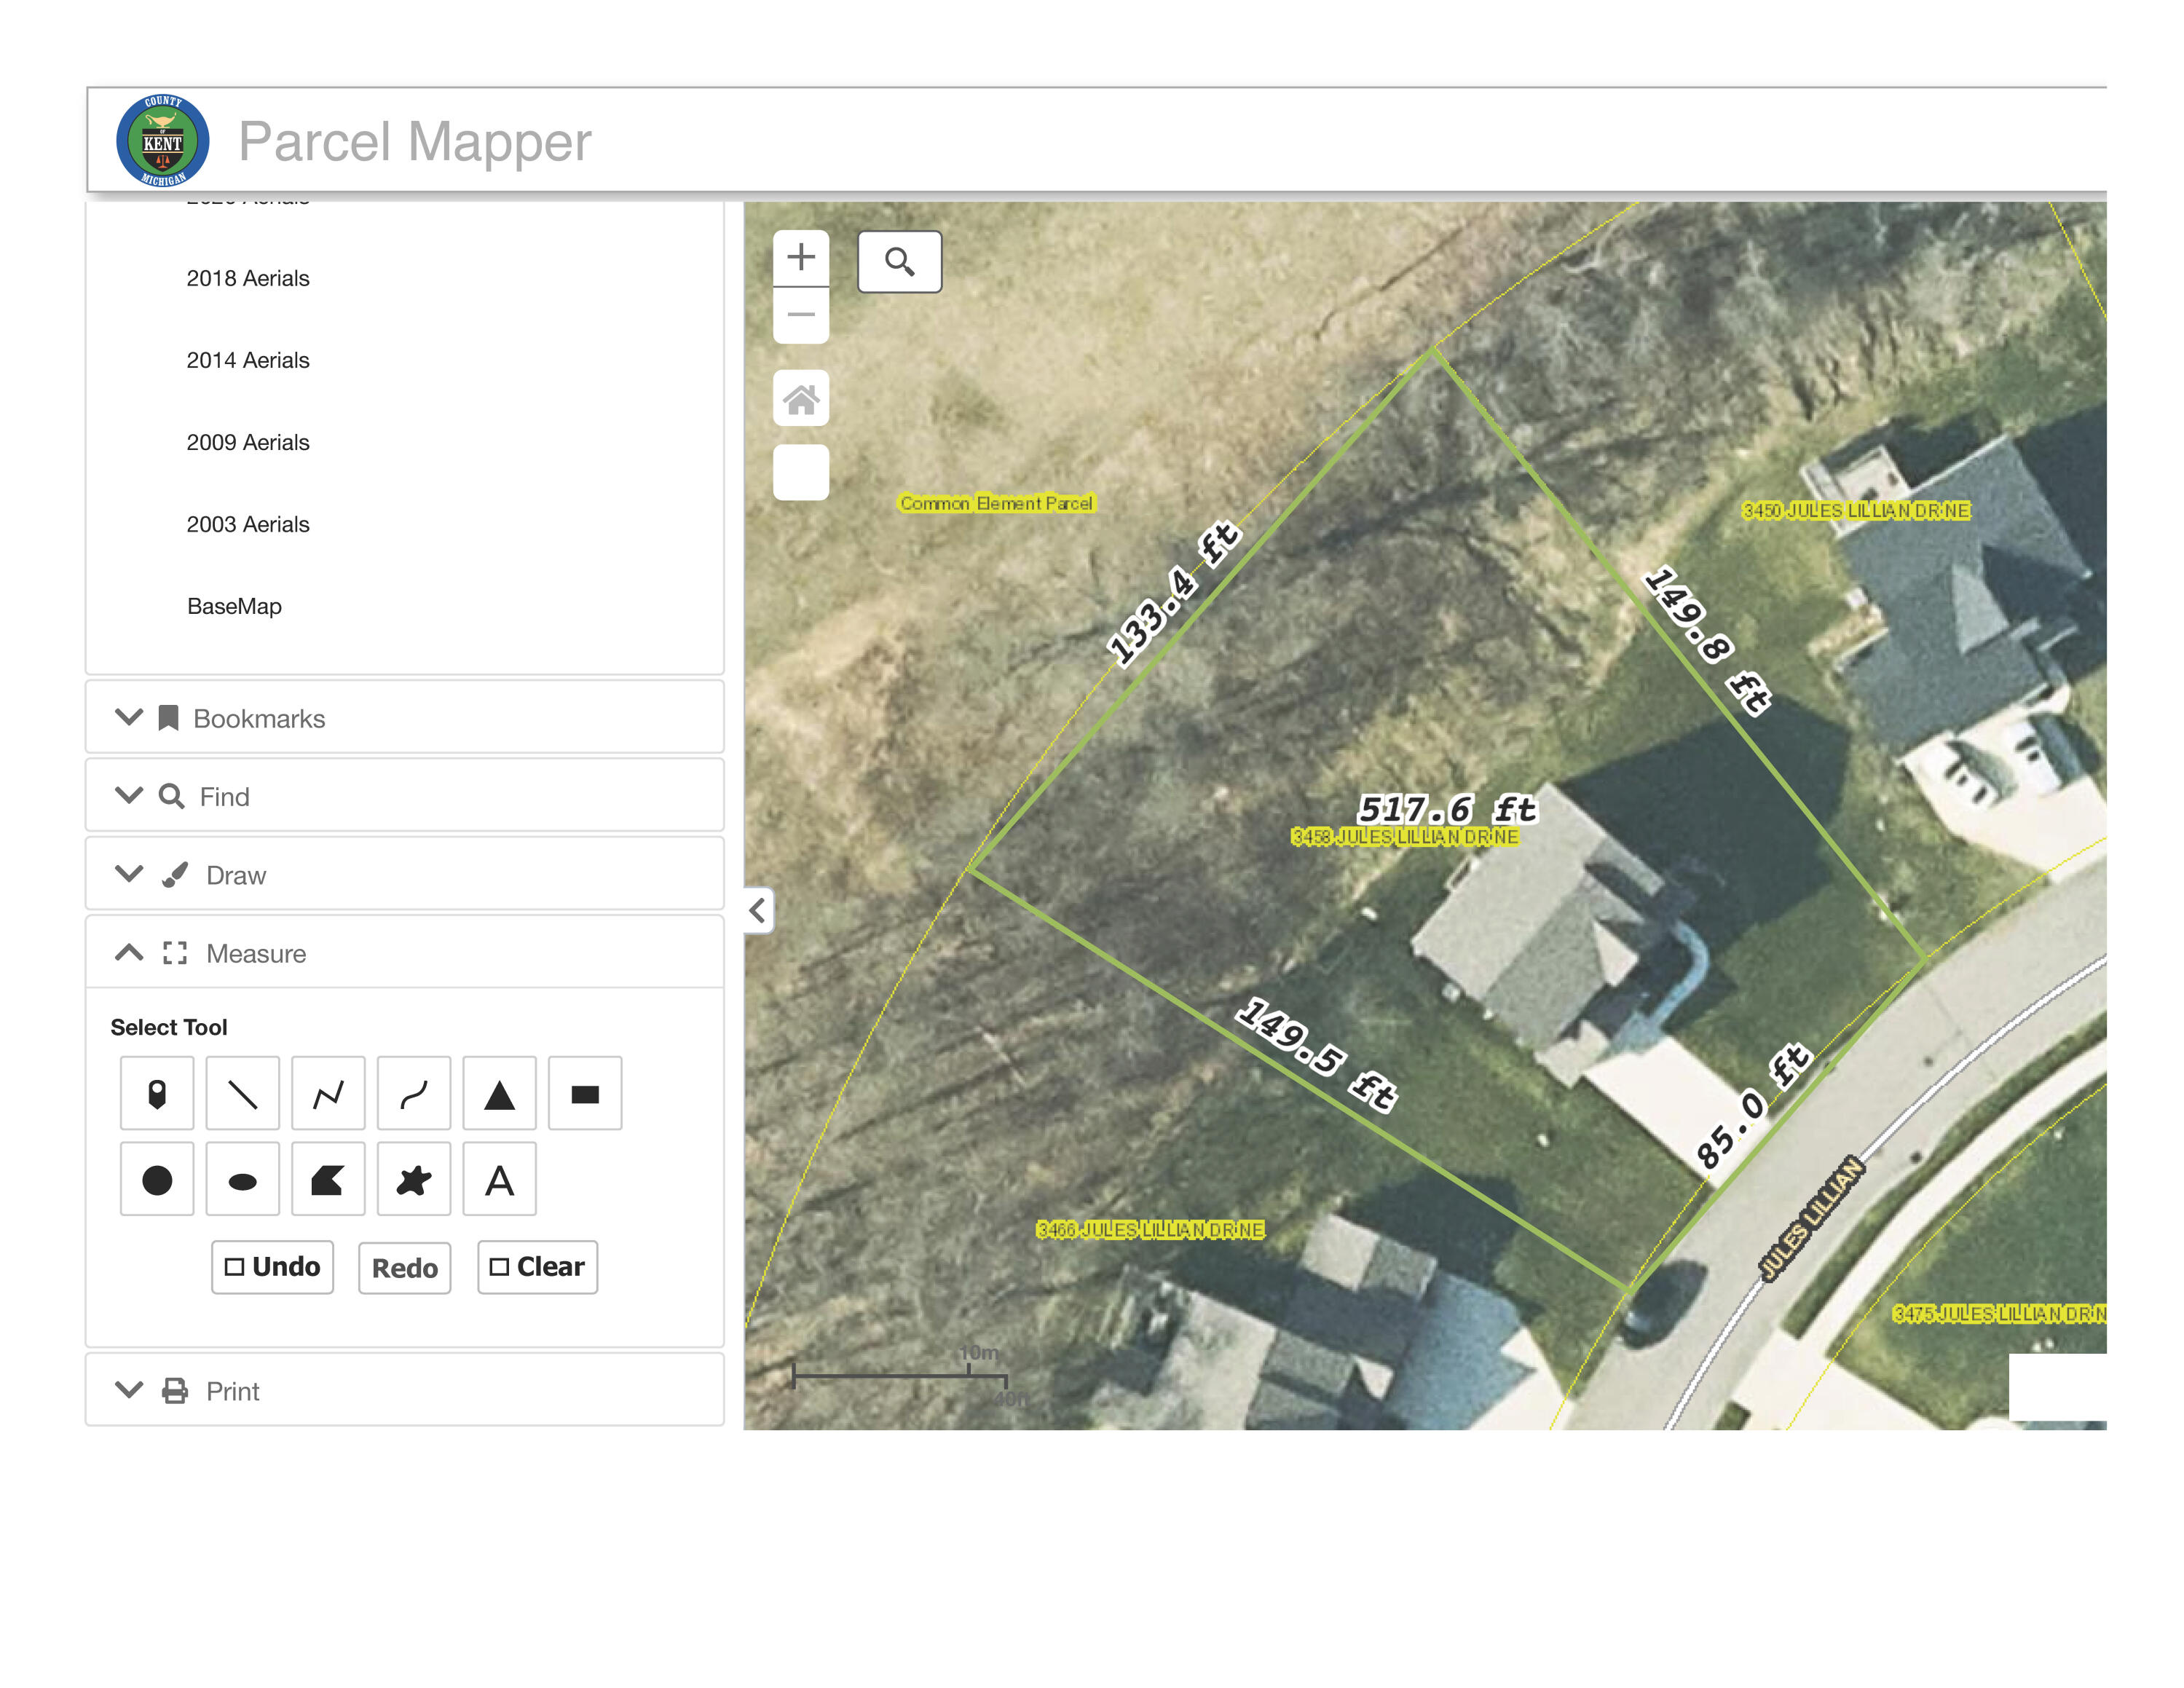Switch basemap to 2003 Aerials
Image resolution: width=2184 pixels, height=1688 pixels.
(x=248, y=524)
